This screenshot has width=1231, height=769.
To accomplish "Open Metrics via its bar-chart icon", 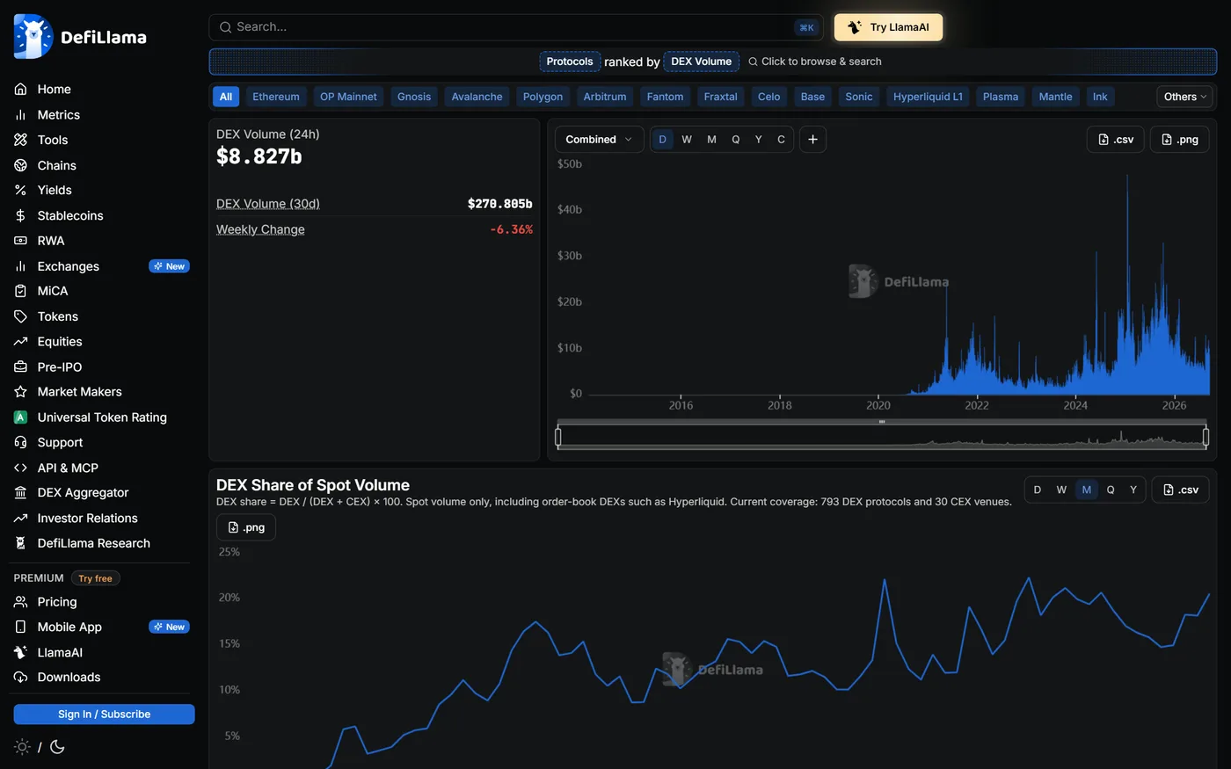I will click(20, 115).
